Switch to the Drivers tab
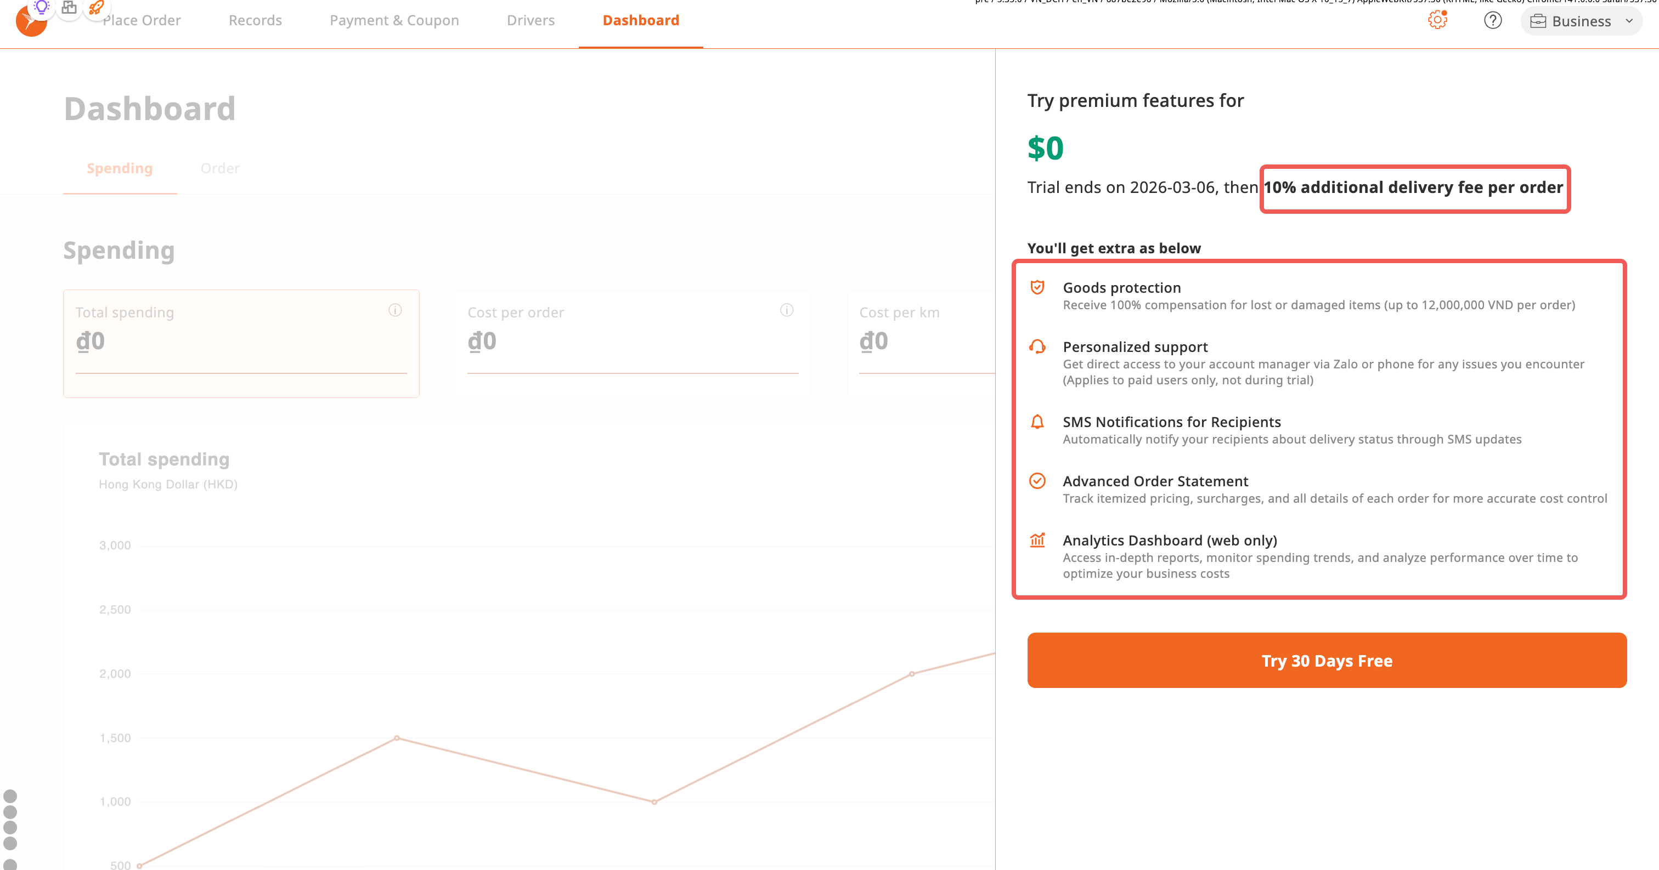The height and width of the screenshot is (870, 1659). click(x=531, y=21)
